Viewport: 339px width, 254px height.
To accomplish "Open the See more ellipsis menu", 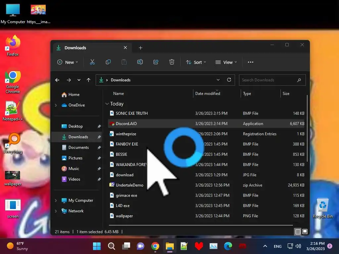I will pyautogui.click(x=251, y=62).
